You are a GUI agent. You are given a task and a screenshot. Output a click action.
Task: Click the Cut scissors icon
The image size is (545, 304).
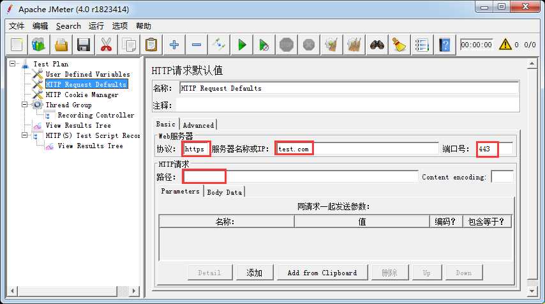point(107,45)
